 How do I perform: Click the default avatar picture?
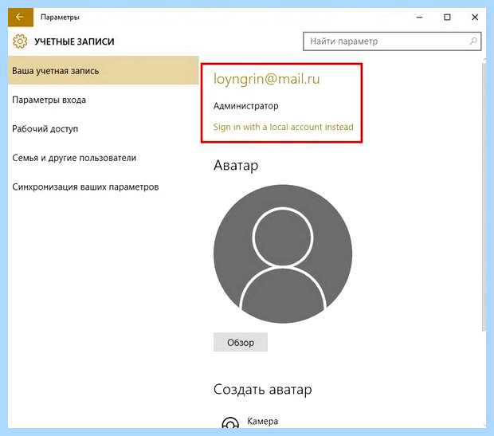[283, 253]
